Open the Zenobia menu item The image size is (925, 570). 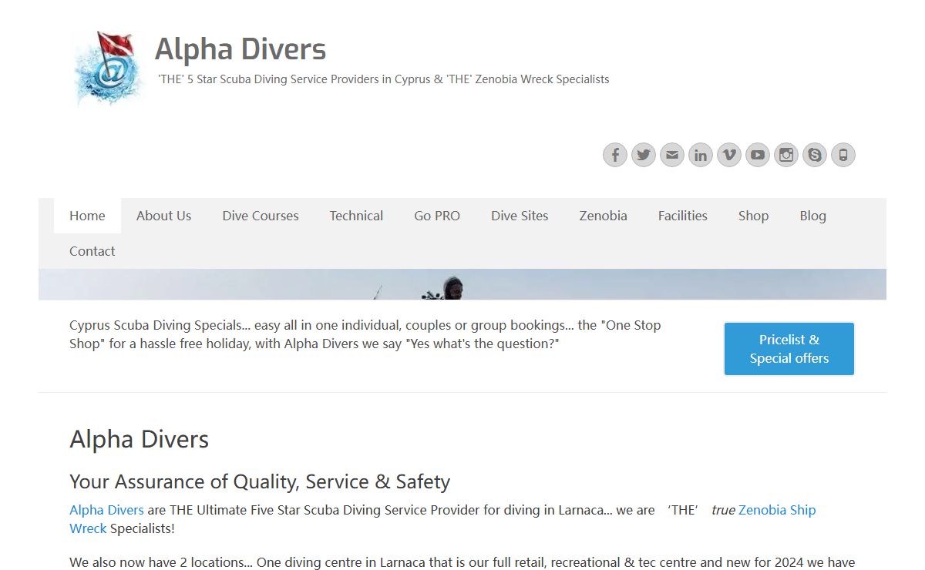click(604, 216)
